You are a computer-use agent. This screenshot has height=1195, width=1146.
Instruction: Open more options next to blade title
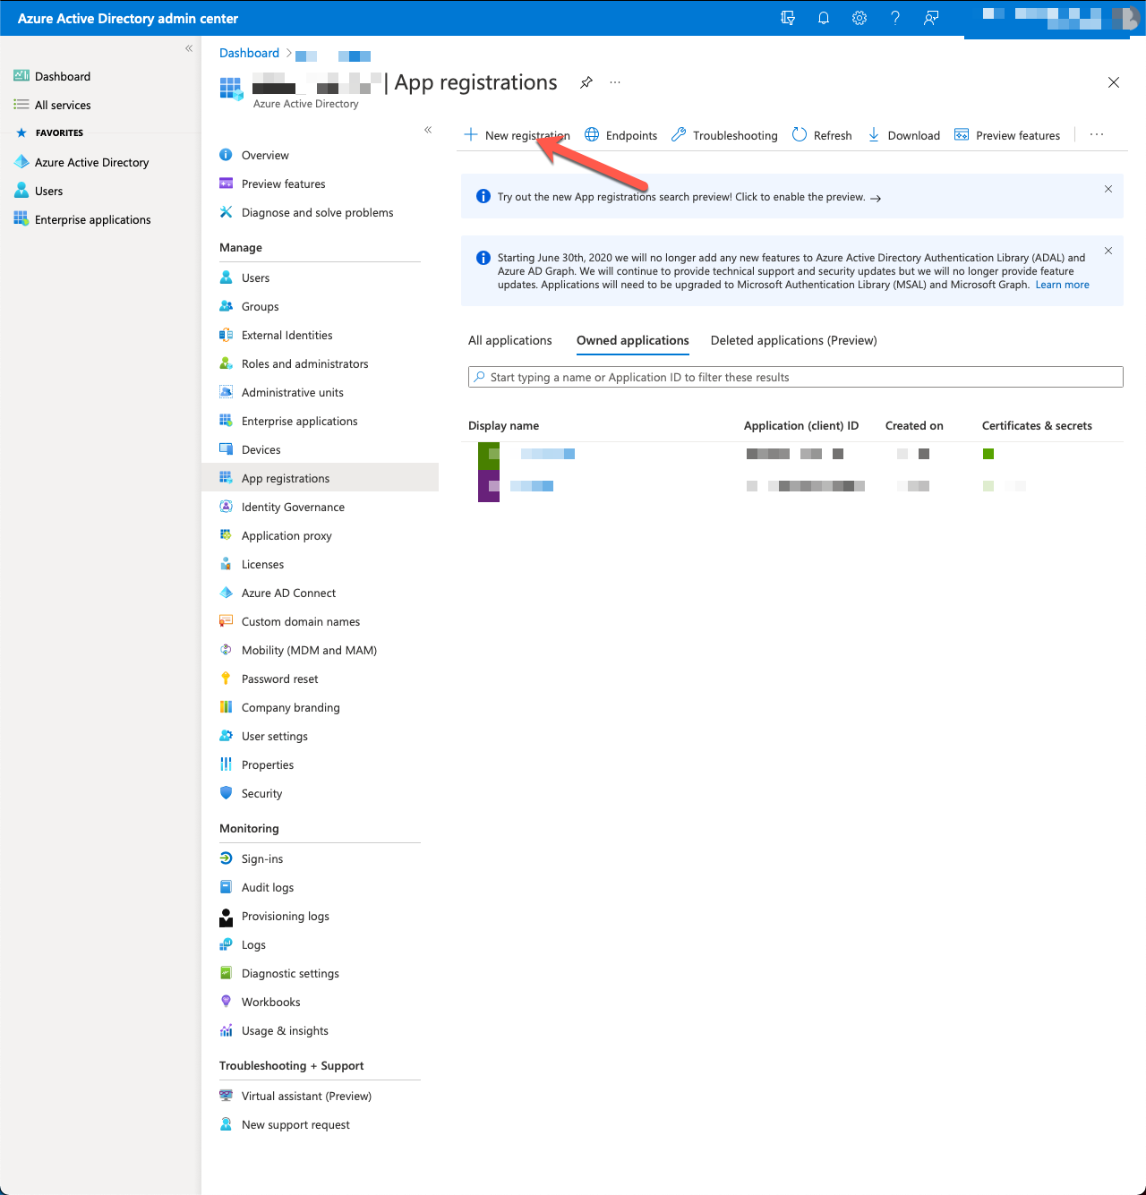(x=615, y=82)
